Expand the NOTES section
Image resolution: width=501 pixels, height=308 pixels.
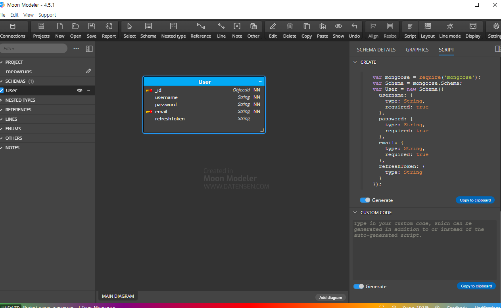2,148
